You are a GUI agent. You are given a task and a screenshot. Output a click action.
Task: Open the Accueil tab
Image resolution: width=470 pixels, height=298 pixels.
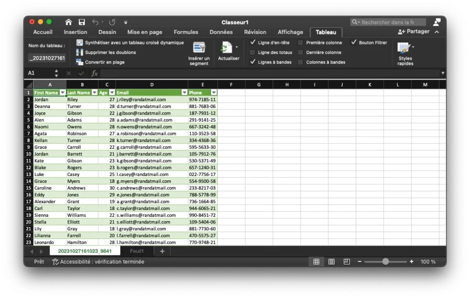(43, 32)
